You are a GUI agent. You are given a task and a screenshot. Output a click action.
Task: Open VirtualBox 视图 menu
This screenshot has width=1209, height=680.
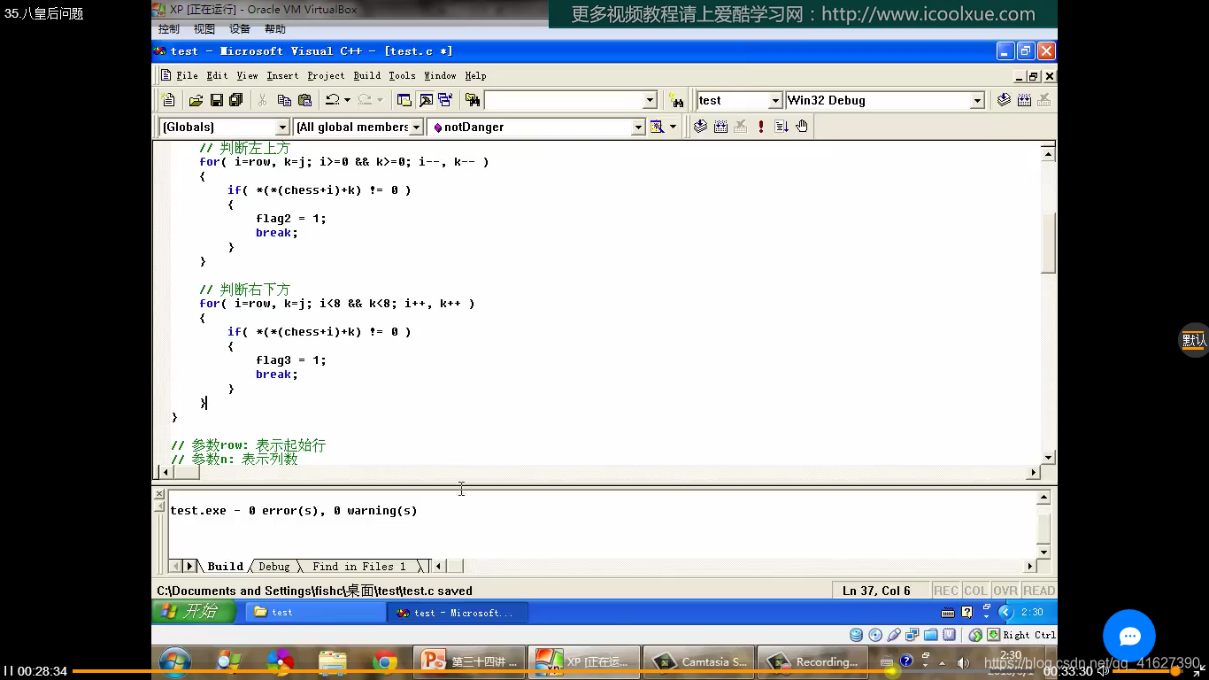(204, 29)
